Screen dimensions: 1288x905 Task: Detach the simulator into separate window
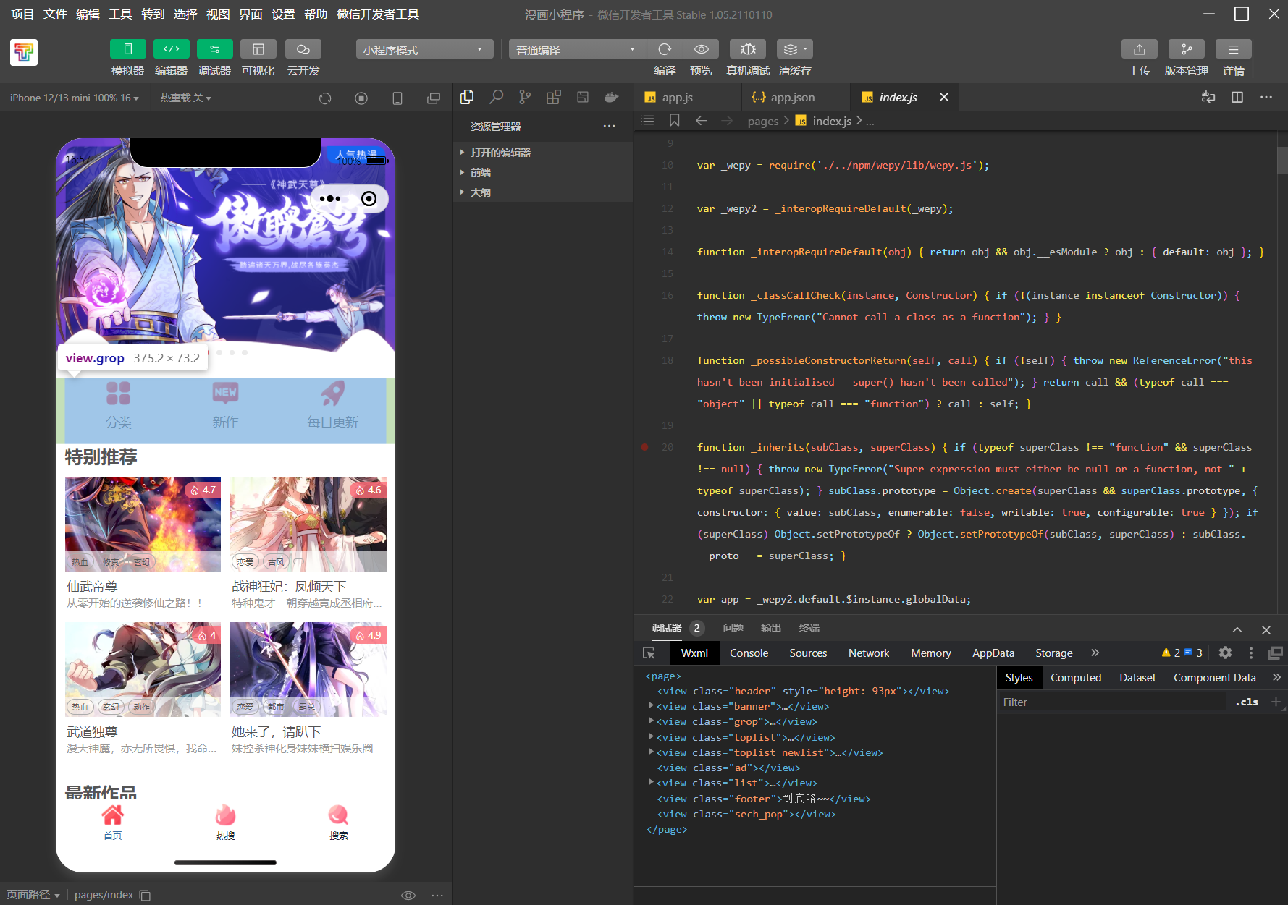(x=434, y=98)
